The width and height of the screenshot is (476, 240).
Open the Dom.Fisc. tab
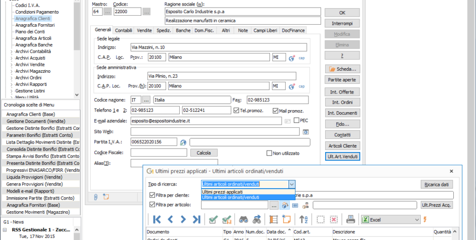pyautogui.click(x=204, y=30)
